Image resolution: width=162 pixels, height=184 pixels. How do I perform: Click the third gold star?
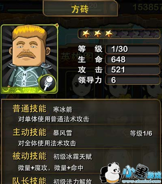(x=109, y=34)
